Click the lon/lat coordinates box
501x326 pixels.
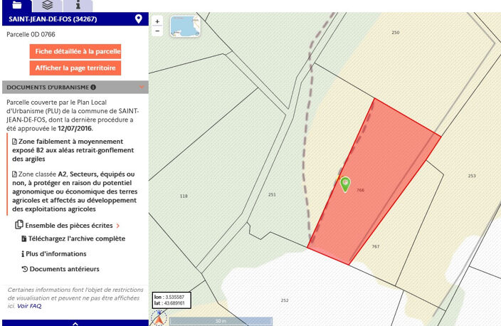coord(172,300)
